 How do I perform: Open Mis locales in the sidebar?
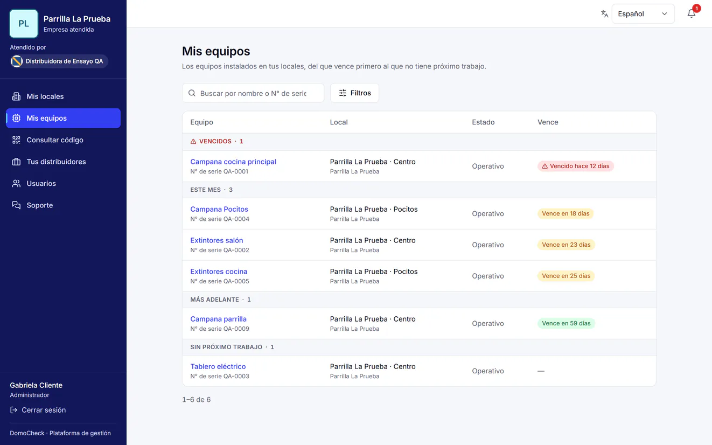[x=63, y=96]
